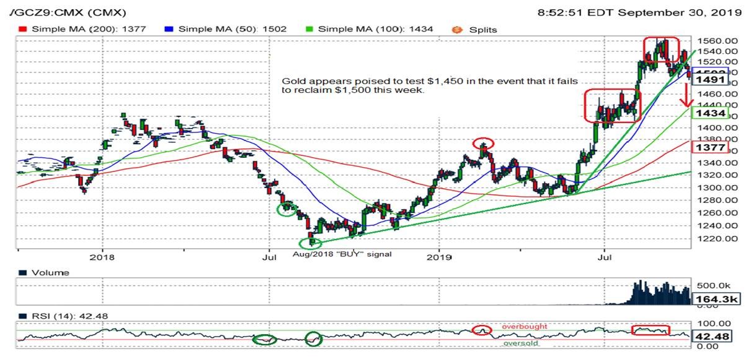Click the red downward arrow near price axis

(686, 95)
